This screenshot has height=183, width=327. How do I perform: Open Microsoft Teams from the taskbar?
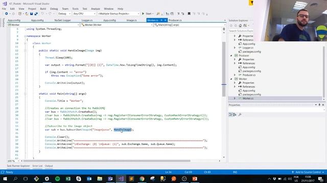click(110, 178)
